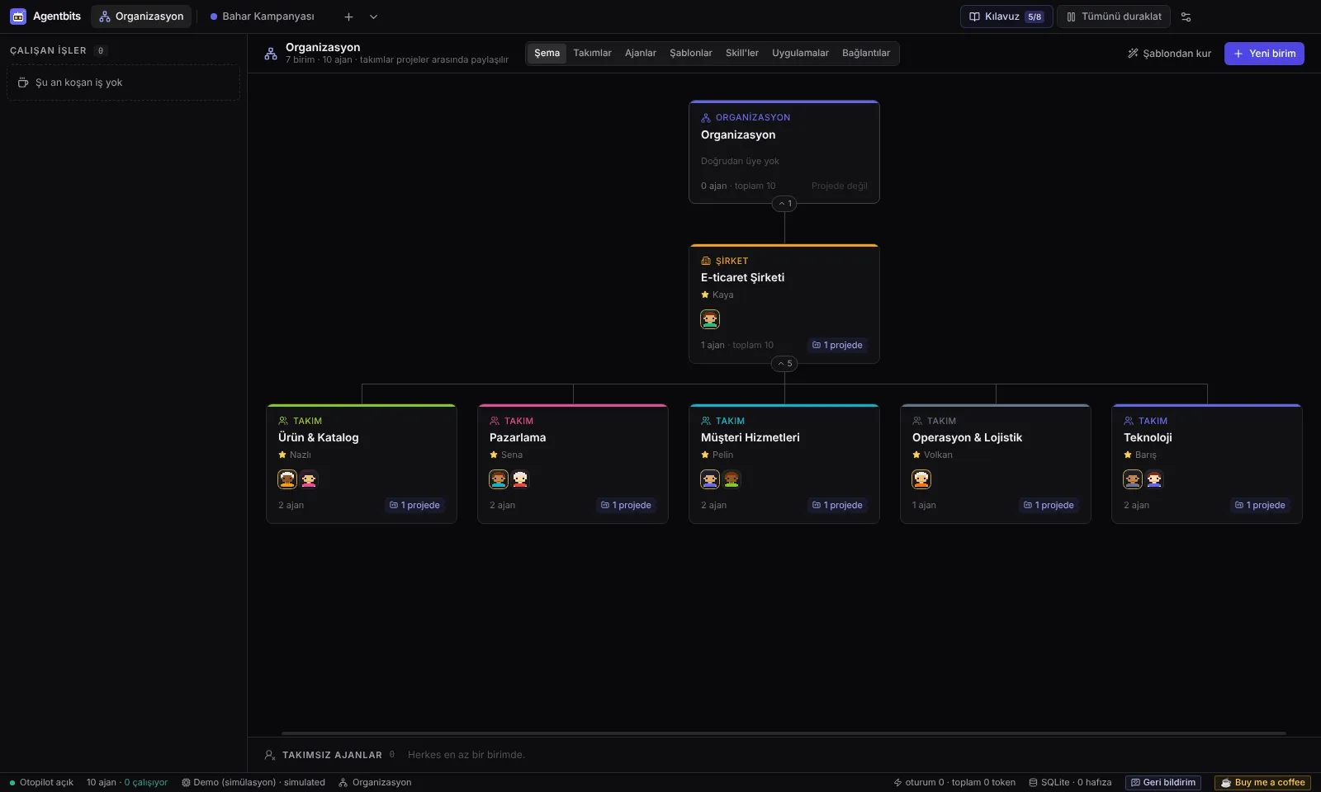Click Demo (simülasyon) status bar entry
Image resolution: width=1321 pixels, height=792 pixels.
click(253, 782)
